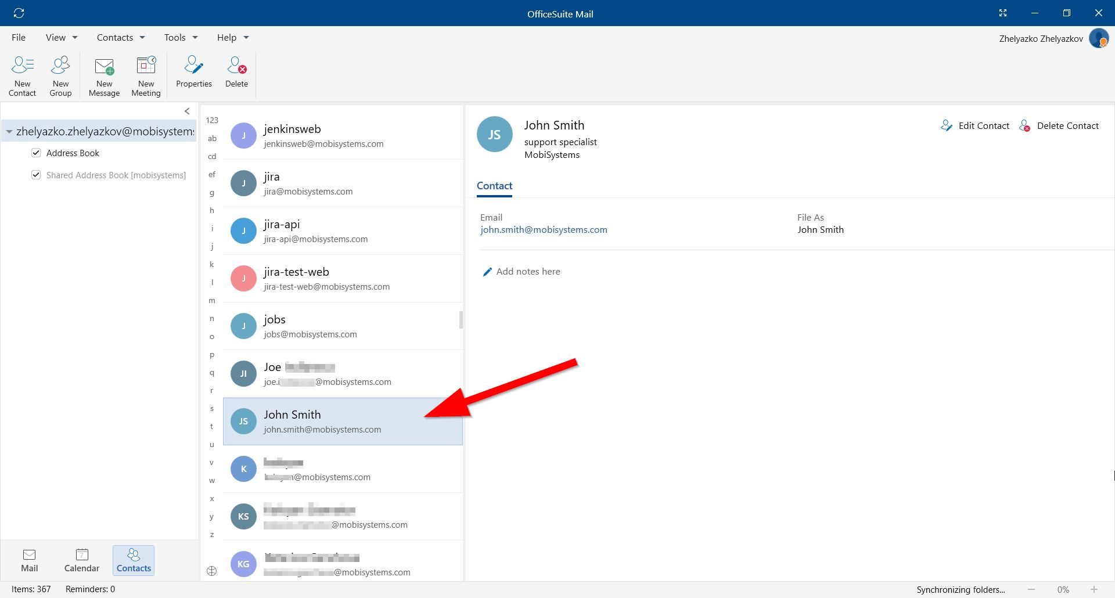This screenshot has width=1115, height=598.
Task: Open contact Properties
Action: pyautogui.click(x=193, y=72)
